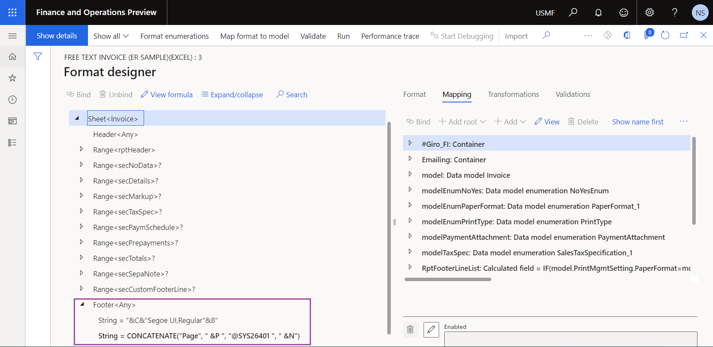The image size is (713, 347).
Task: Click the trash icon beside Enabled field
Action: point(410,329)
